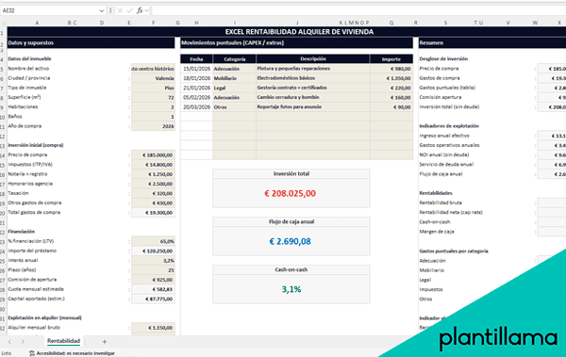Select column A header
This screenshot has height=357, width=566.
pos(37,23)
